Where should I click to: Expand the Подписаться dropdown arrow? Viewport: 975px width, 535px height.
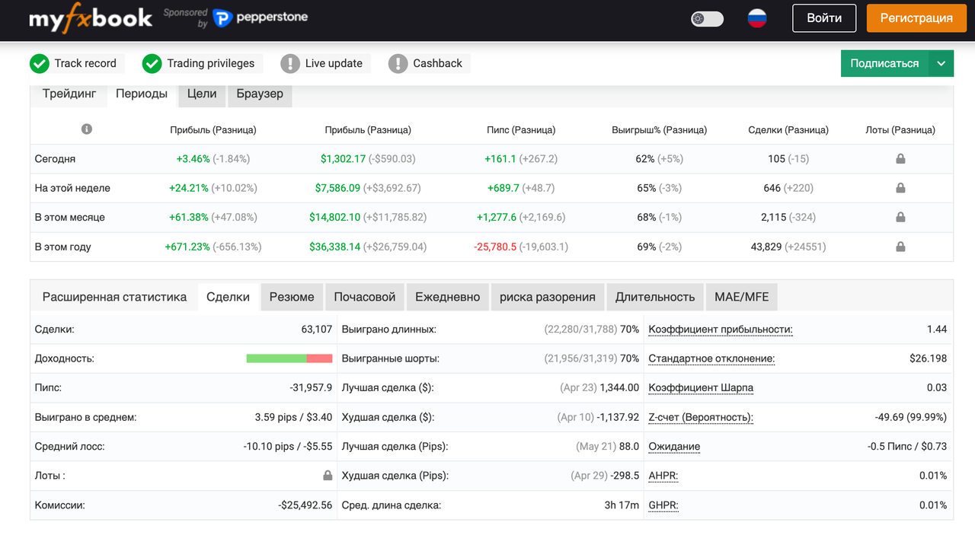tap(941, 63)
